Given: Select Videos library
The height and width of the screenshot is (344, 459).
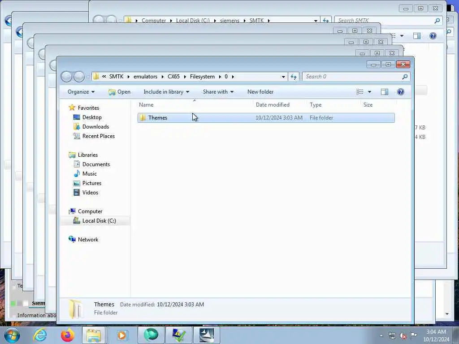Looking at the screenshot, I should [x=90, y=193].
